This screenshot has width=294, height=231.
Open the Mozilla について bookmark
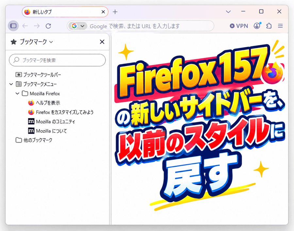pos(47,131)
